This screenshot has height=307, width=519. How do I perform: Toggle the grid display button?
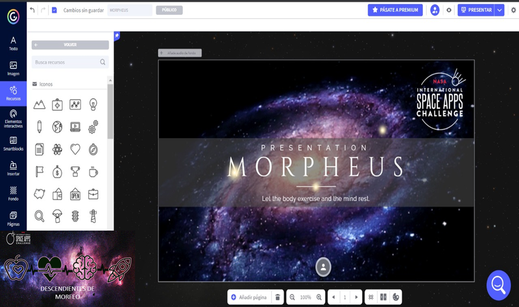point(371,297)
